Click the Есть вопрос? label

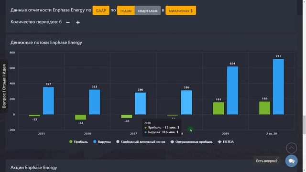pos(267,161)
